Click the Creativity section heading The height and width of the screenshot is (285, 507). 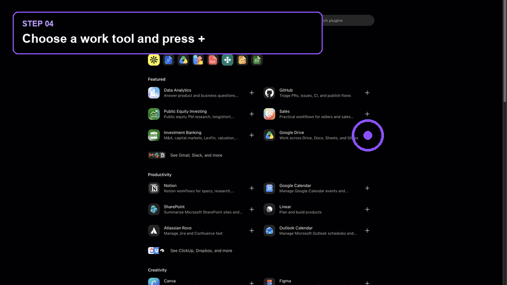[157, 270]
